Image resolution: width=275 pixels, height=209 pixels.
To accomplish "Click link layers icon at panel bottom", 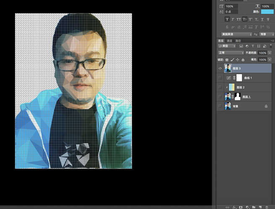I will click(227, 207).
